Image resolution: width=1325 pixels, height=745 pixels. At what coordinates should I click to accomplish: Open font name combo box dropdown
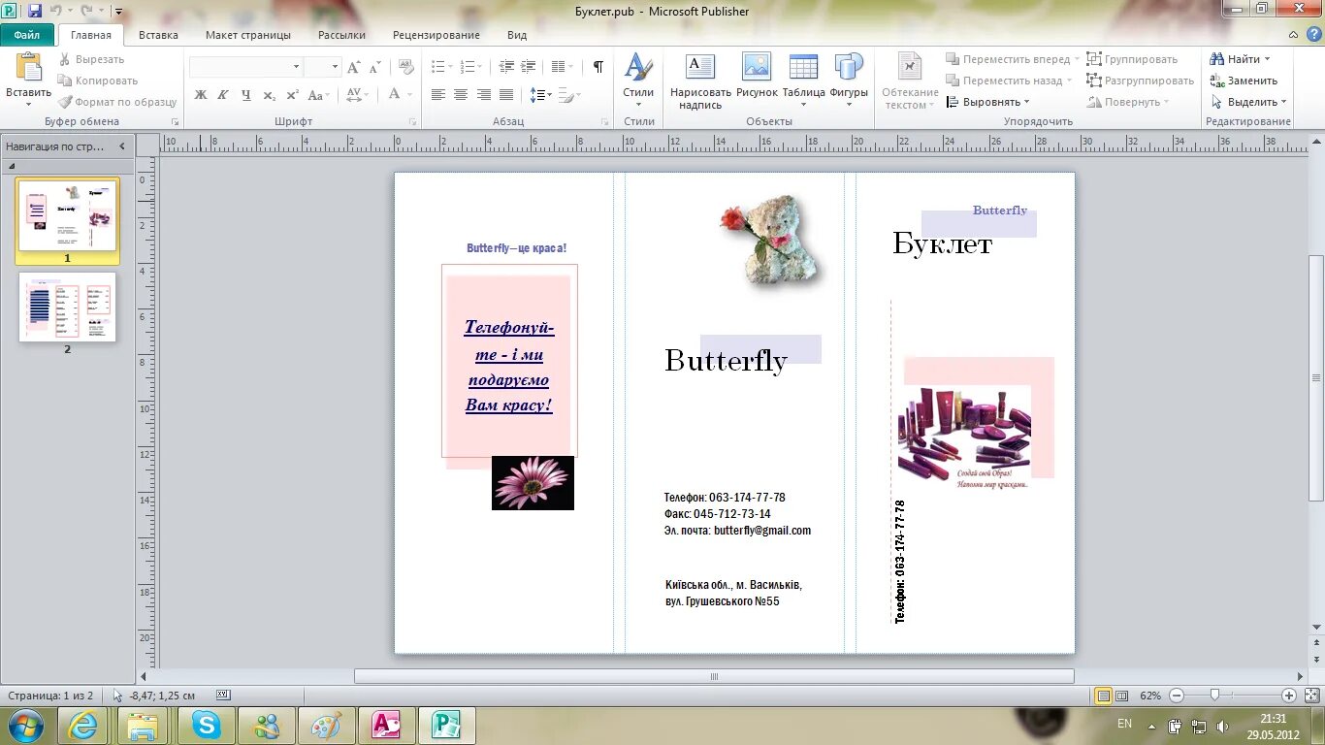click(x=297, y=67)
